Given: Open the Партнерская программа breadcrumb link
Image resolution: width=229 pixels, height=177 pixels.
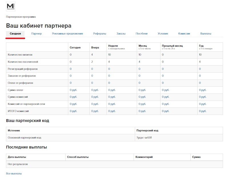Looking at the screenshot, I should pyautogui.click(x=21, y=17).
